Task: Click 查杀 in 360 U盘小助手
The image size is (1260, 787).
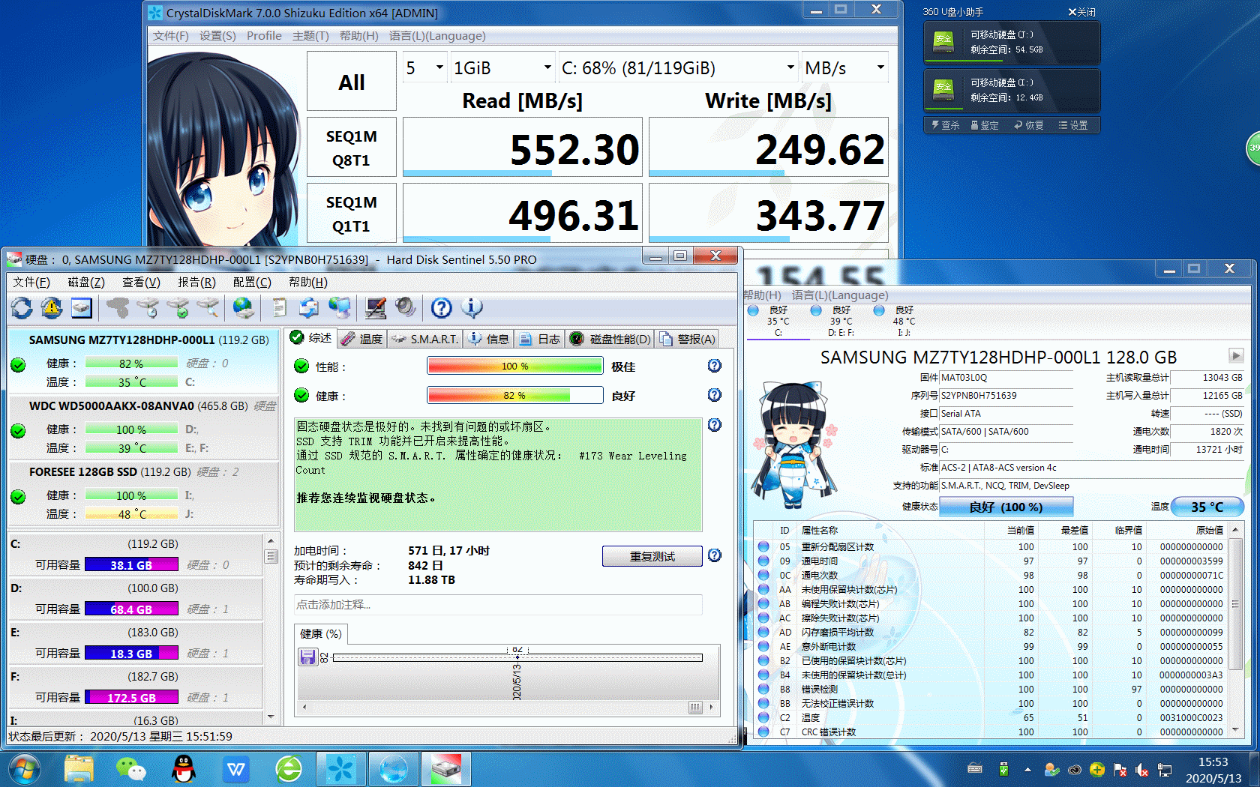Action: pyautogui.click(x=945, y=125)
